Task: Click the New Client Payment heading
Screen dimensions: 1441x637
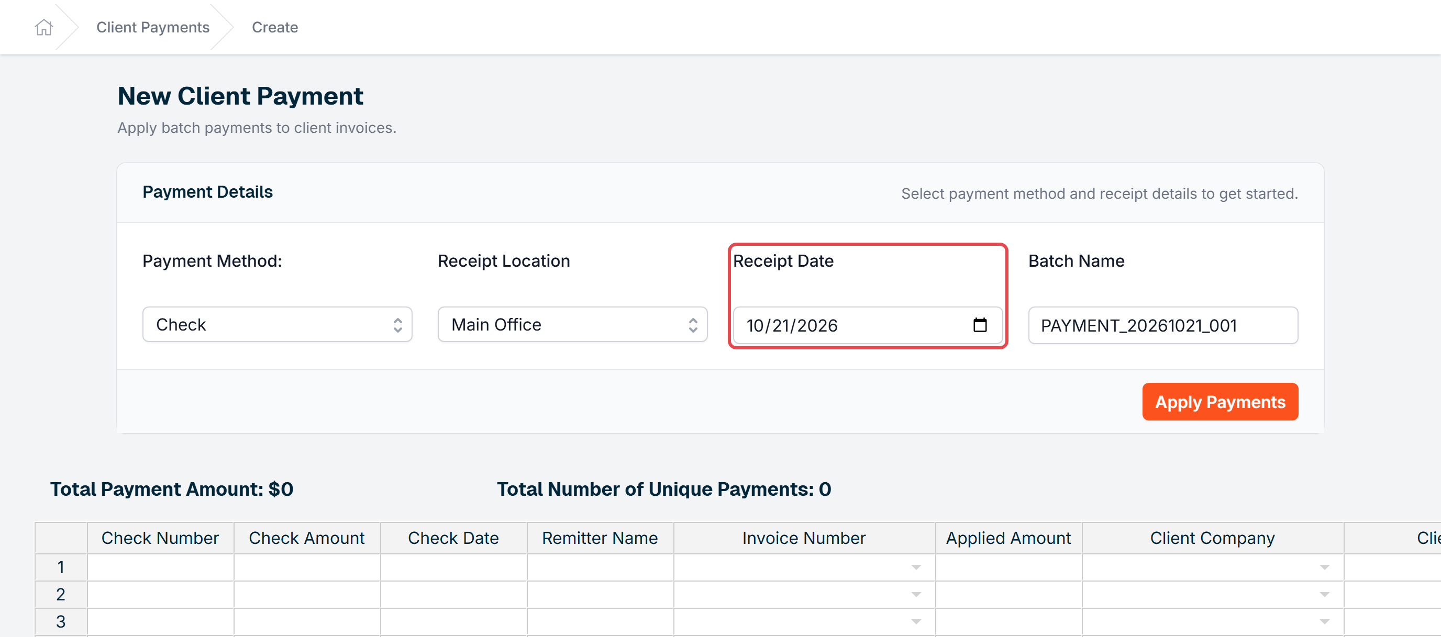Action: tap(240, 96)
